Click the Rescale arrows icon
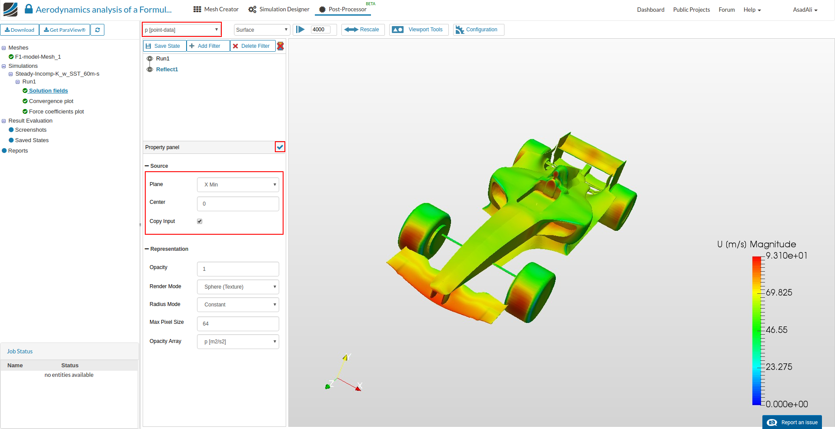 pyautogui.click(x=351, y=30)
